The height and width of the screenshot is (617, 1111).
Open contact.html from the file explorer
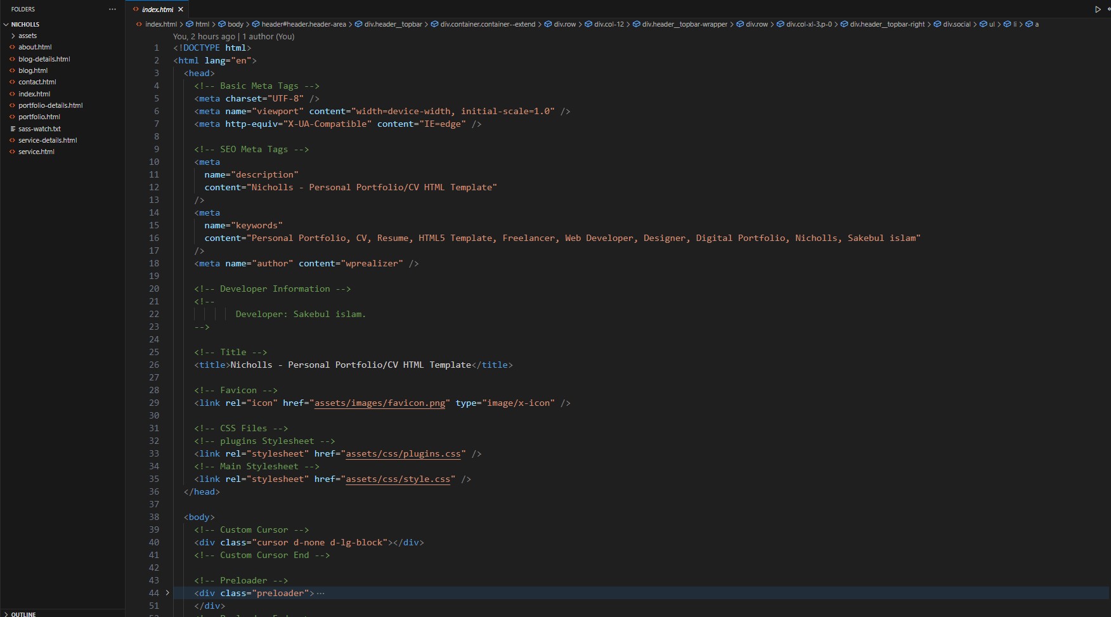37,82
